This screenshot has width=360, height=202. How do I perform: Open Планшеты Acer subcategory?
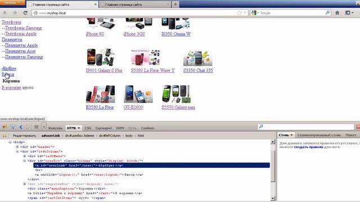pos(20,51)
